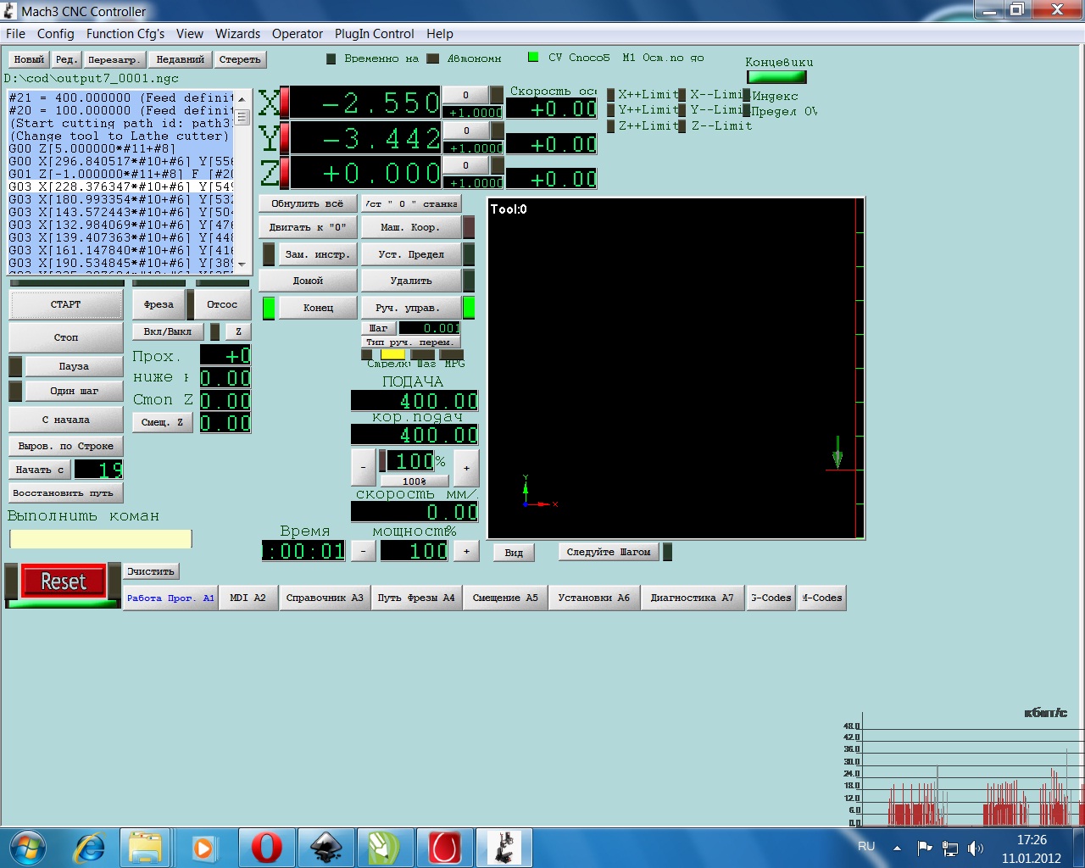Click the Новый button
Screen dimensions: 1085x868
29,59
